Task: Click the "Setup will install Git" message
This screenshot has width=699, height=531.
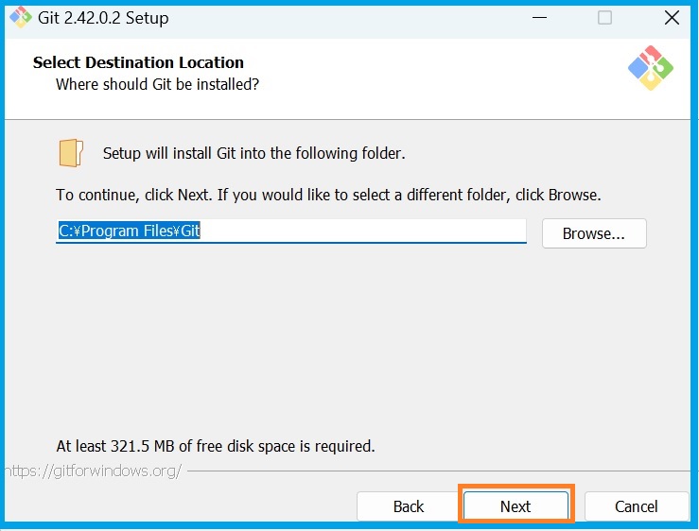Action: click(253, 153)
